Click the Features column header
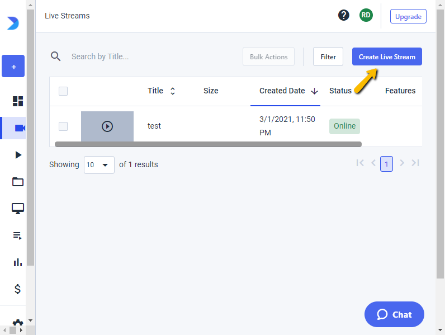The height and width of the screenshot is (335, 445). (400, 91)
